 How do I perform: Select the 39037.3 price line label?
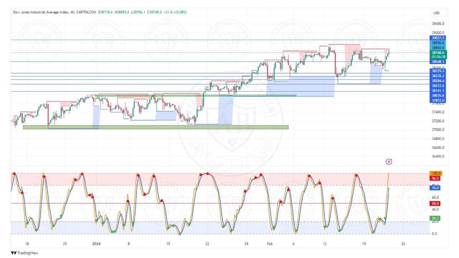pos(438,38)
